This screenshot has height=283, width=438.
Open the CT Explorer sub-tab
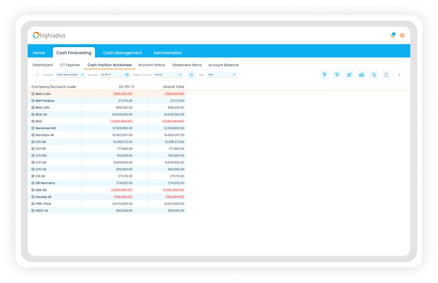coord(70,65)
